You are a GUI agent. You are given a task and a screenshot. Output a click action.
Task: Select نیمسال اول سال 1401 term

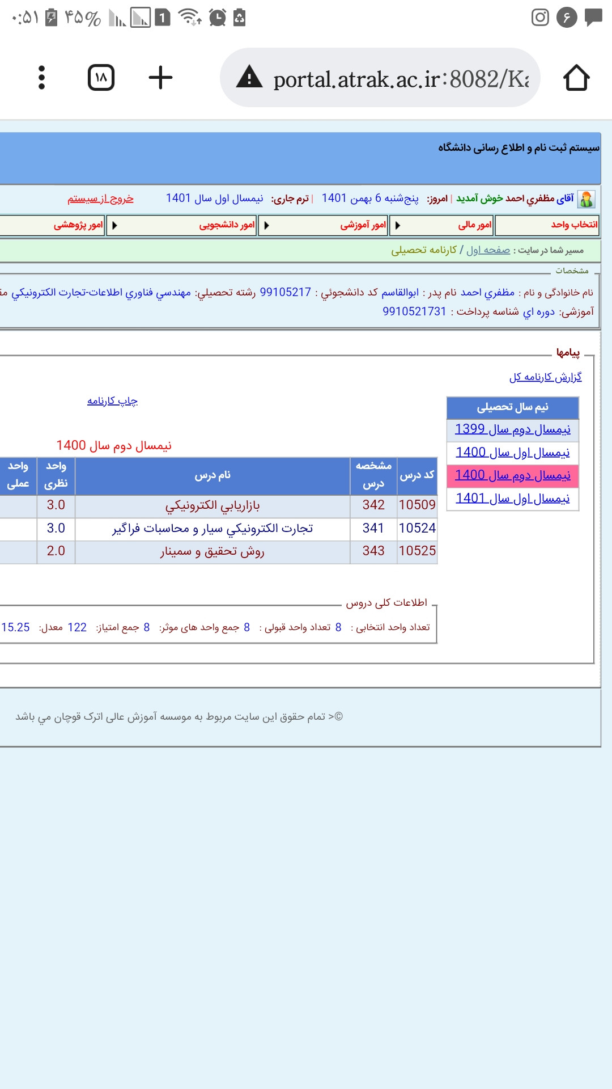(512, 499)
